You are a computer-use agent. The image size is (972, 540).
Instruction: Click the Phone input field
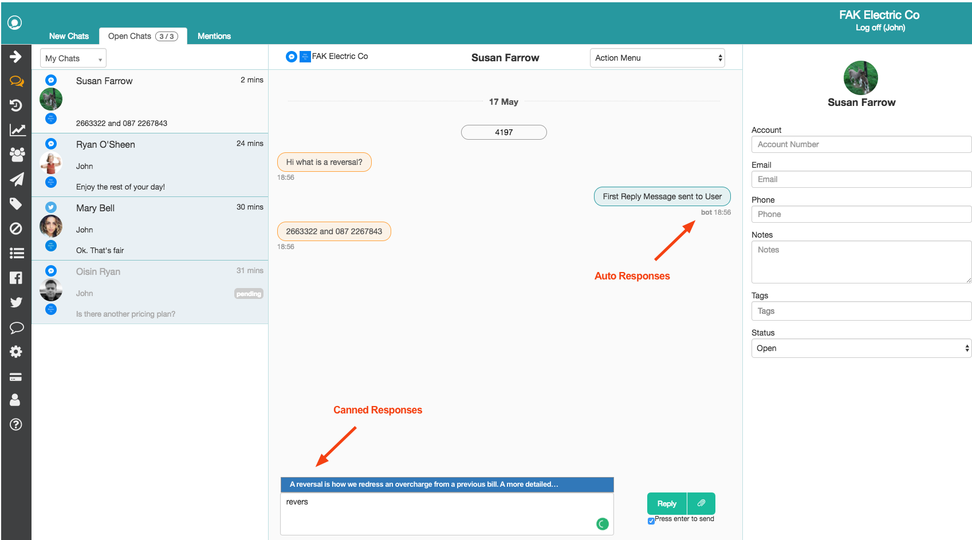click(x=861, y=214)
